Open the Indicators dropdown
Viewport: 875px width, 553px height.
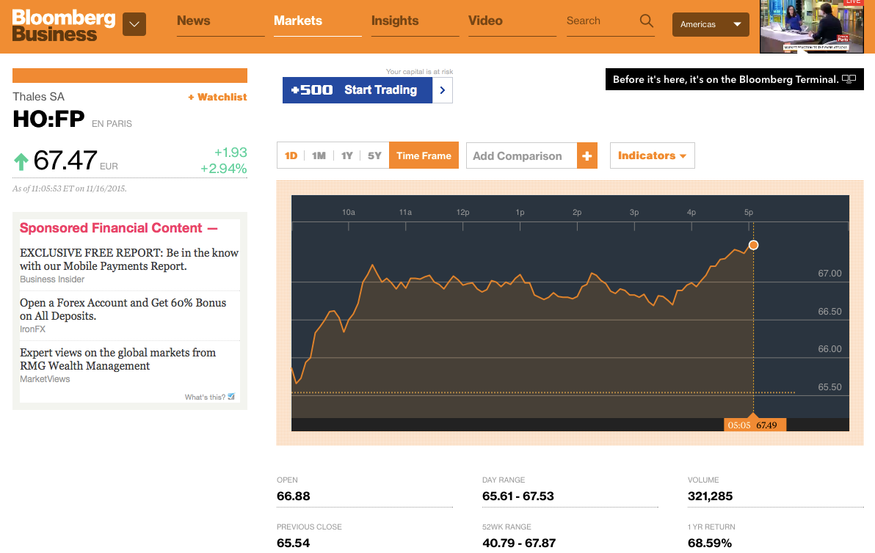tap(652, 155)
